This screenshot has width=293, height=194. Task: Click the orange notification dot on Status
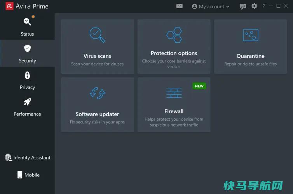[33, 17]
